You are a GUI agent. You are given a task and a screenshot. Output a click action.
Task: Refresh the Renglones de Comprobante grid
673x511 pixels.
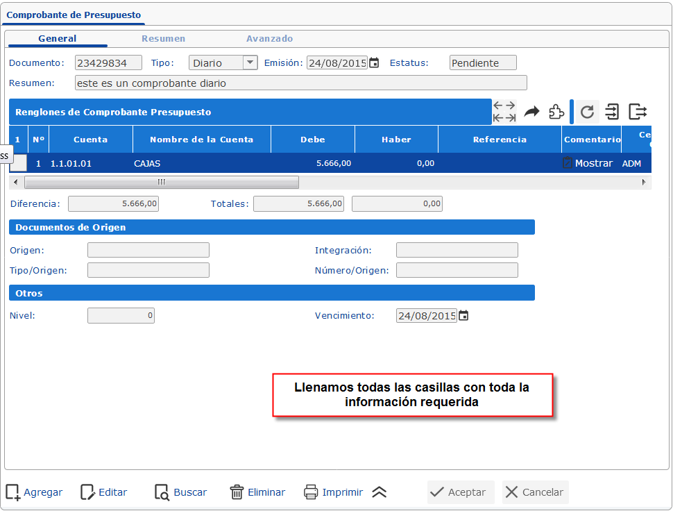coord(587,111)
